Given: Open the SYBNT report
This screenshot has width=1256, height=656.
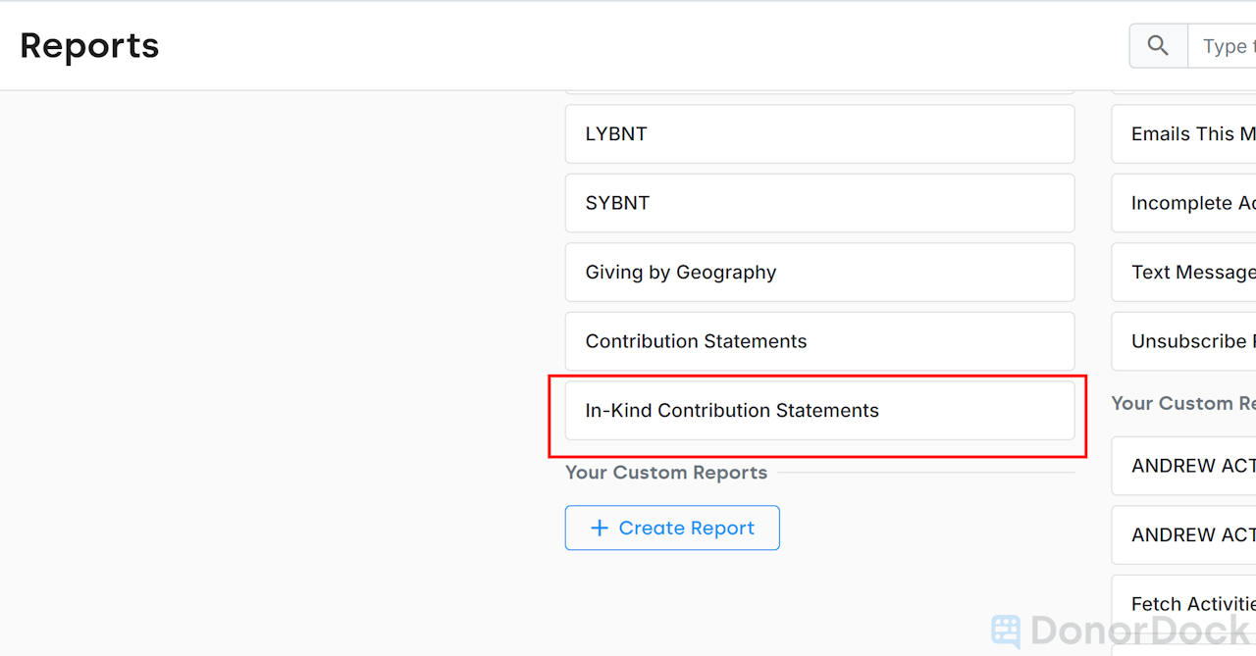Looking at the screenshot, I should [x=819, y=203].
